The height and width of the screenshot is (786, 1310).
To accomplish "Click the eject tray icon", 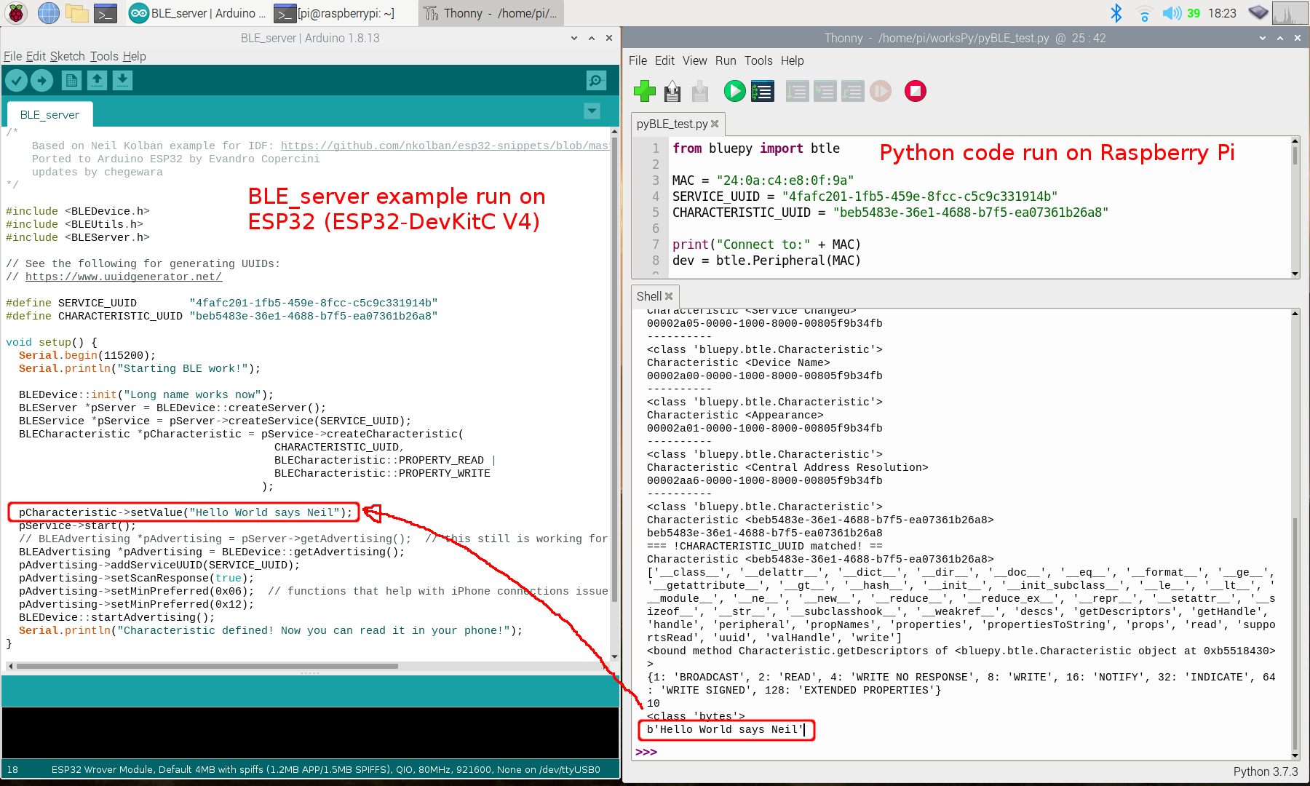I will (x=1258, y=12).
